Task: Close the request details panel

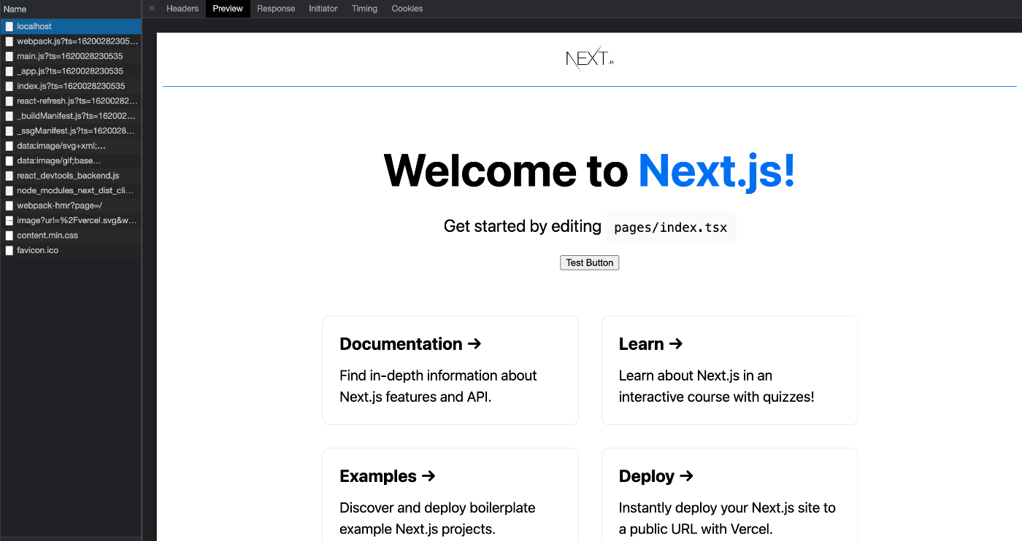Action: 152,9
